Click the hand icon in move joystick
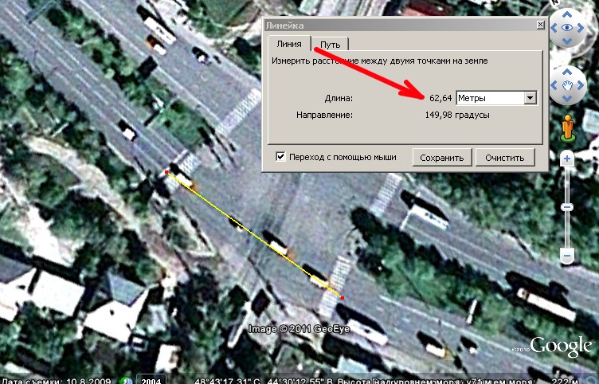Screen dimensions: 599x384 (567, 85)
